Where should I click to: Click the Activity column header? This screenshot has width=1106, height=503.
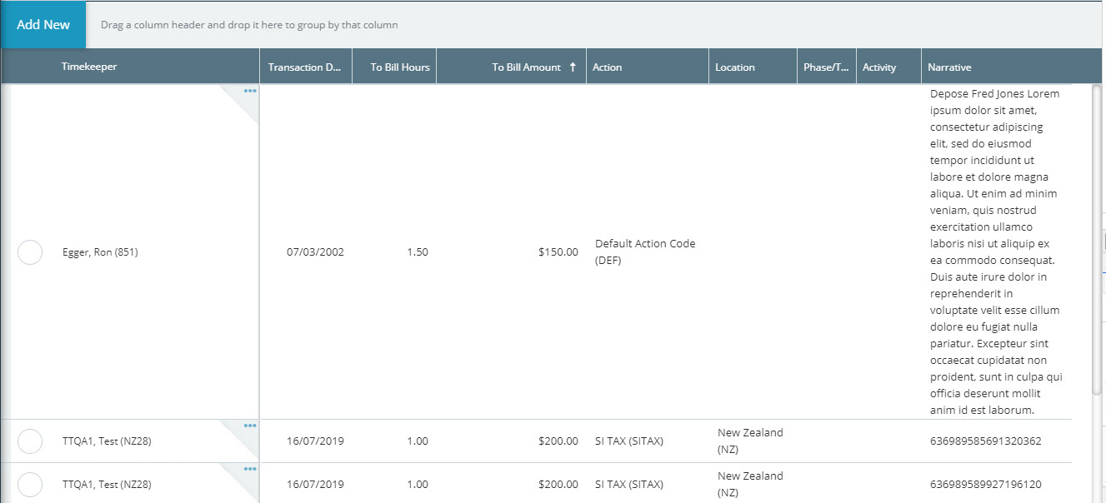pyautogui.click(x=879, y=67)
